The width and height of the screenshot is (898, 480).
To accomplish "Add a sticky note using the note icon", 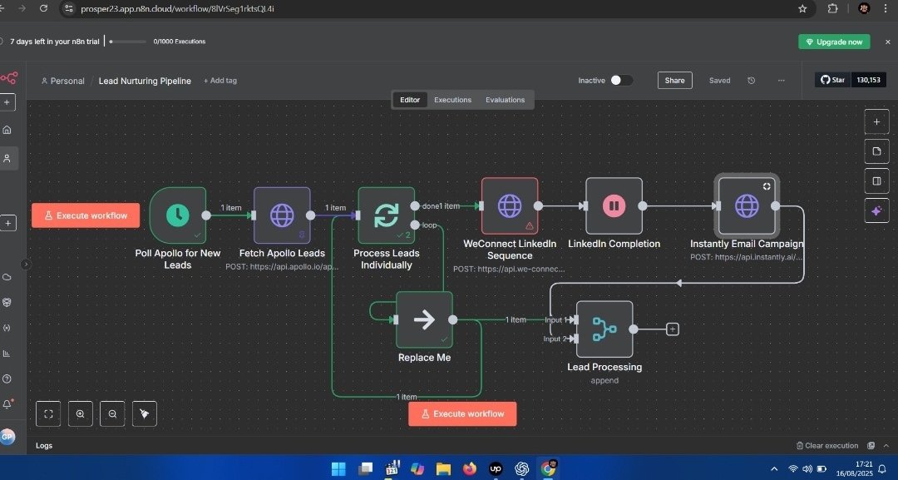I will [876, 151].
